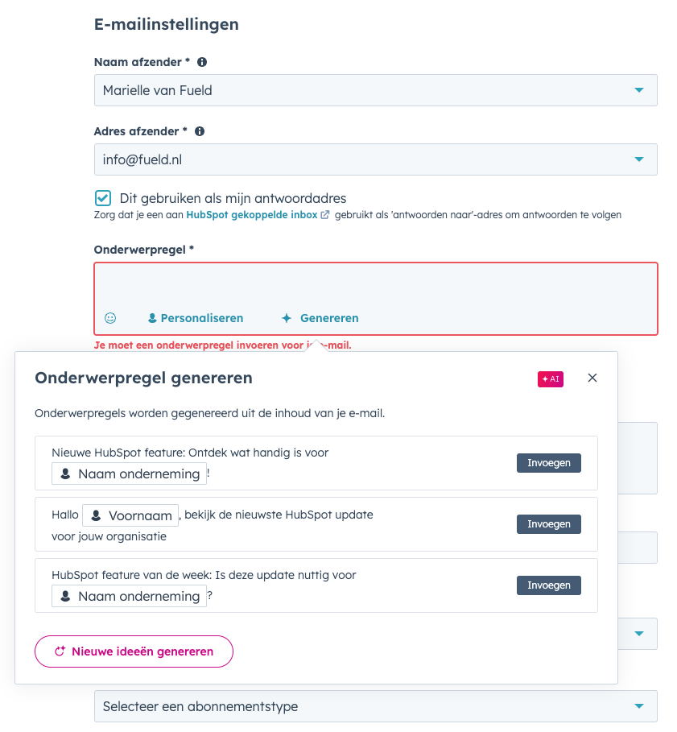Insert the Hallo Voornaam subject suggestion

pos(548,524)
